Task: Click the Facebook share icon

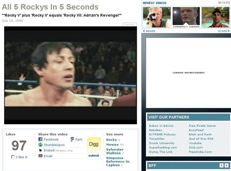Action: pos(40,139)
